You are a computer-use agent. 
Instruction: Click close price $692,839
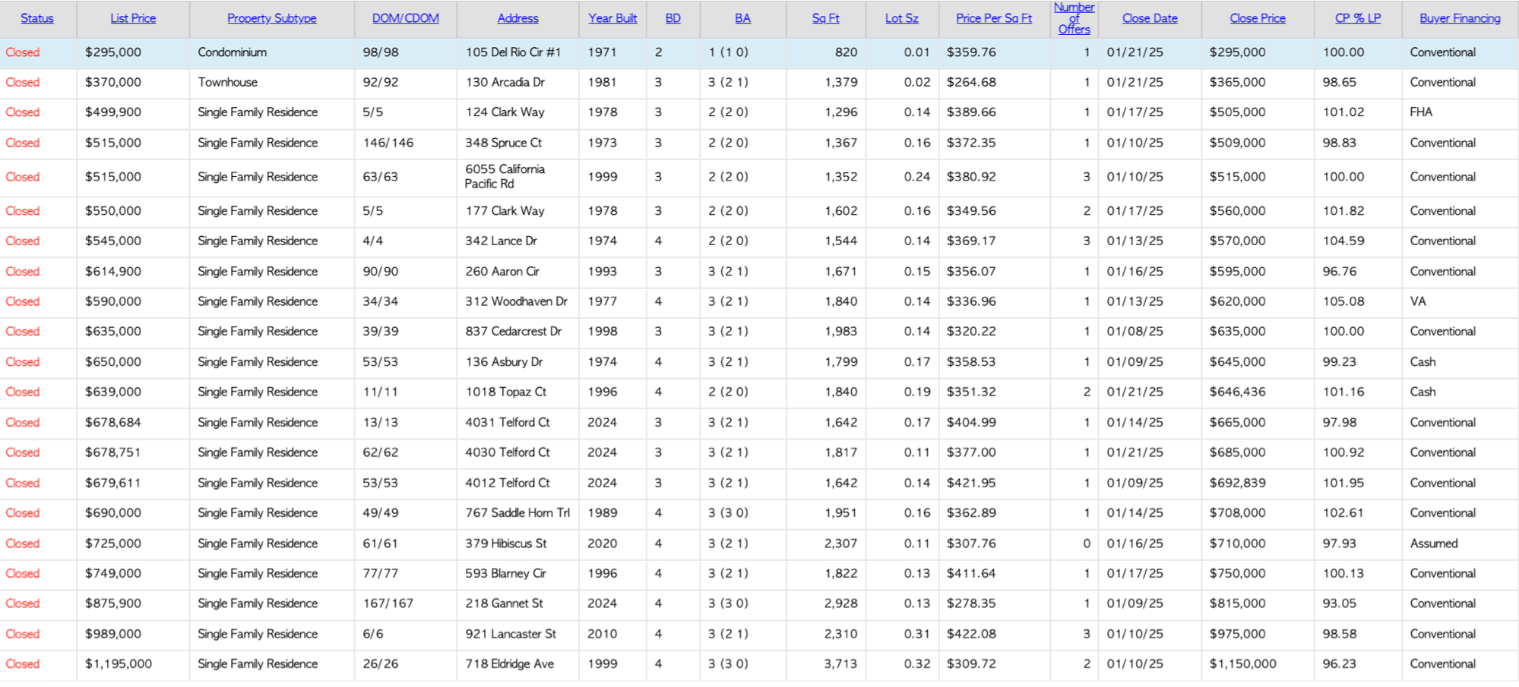coord(1238,483)
